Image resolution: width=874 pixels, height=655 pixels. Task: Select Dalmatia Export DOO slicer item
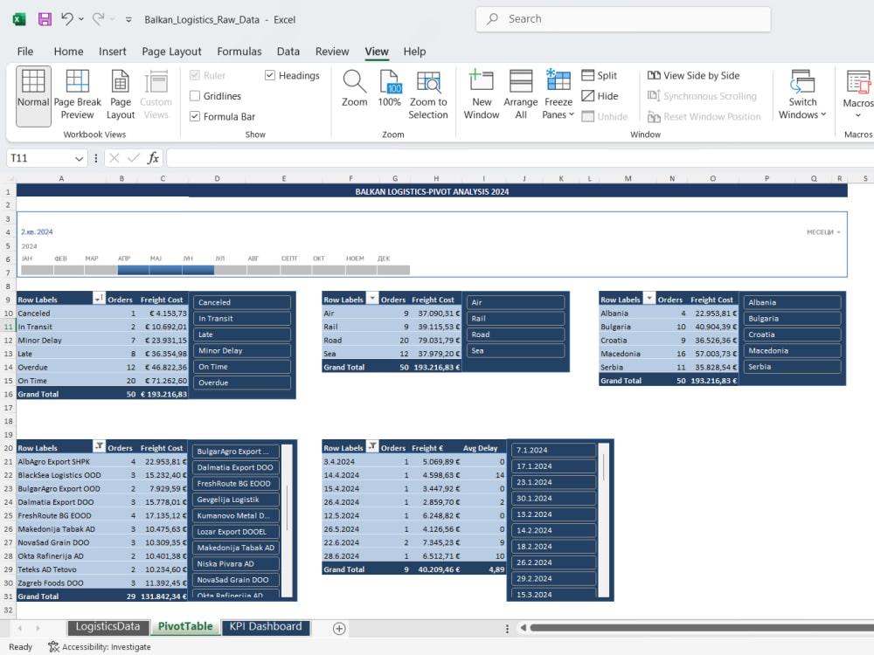pyautogui.click(x=235, y=468)
